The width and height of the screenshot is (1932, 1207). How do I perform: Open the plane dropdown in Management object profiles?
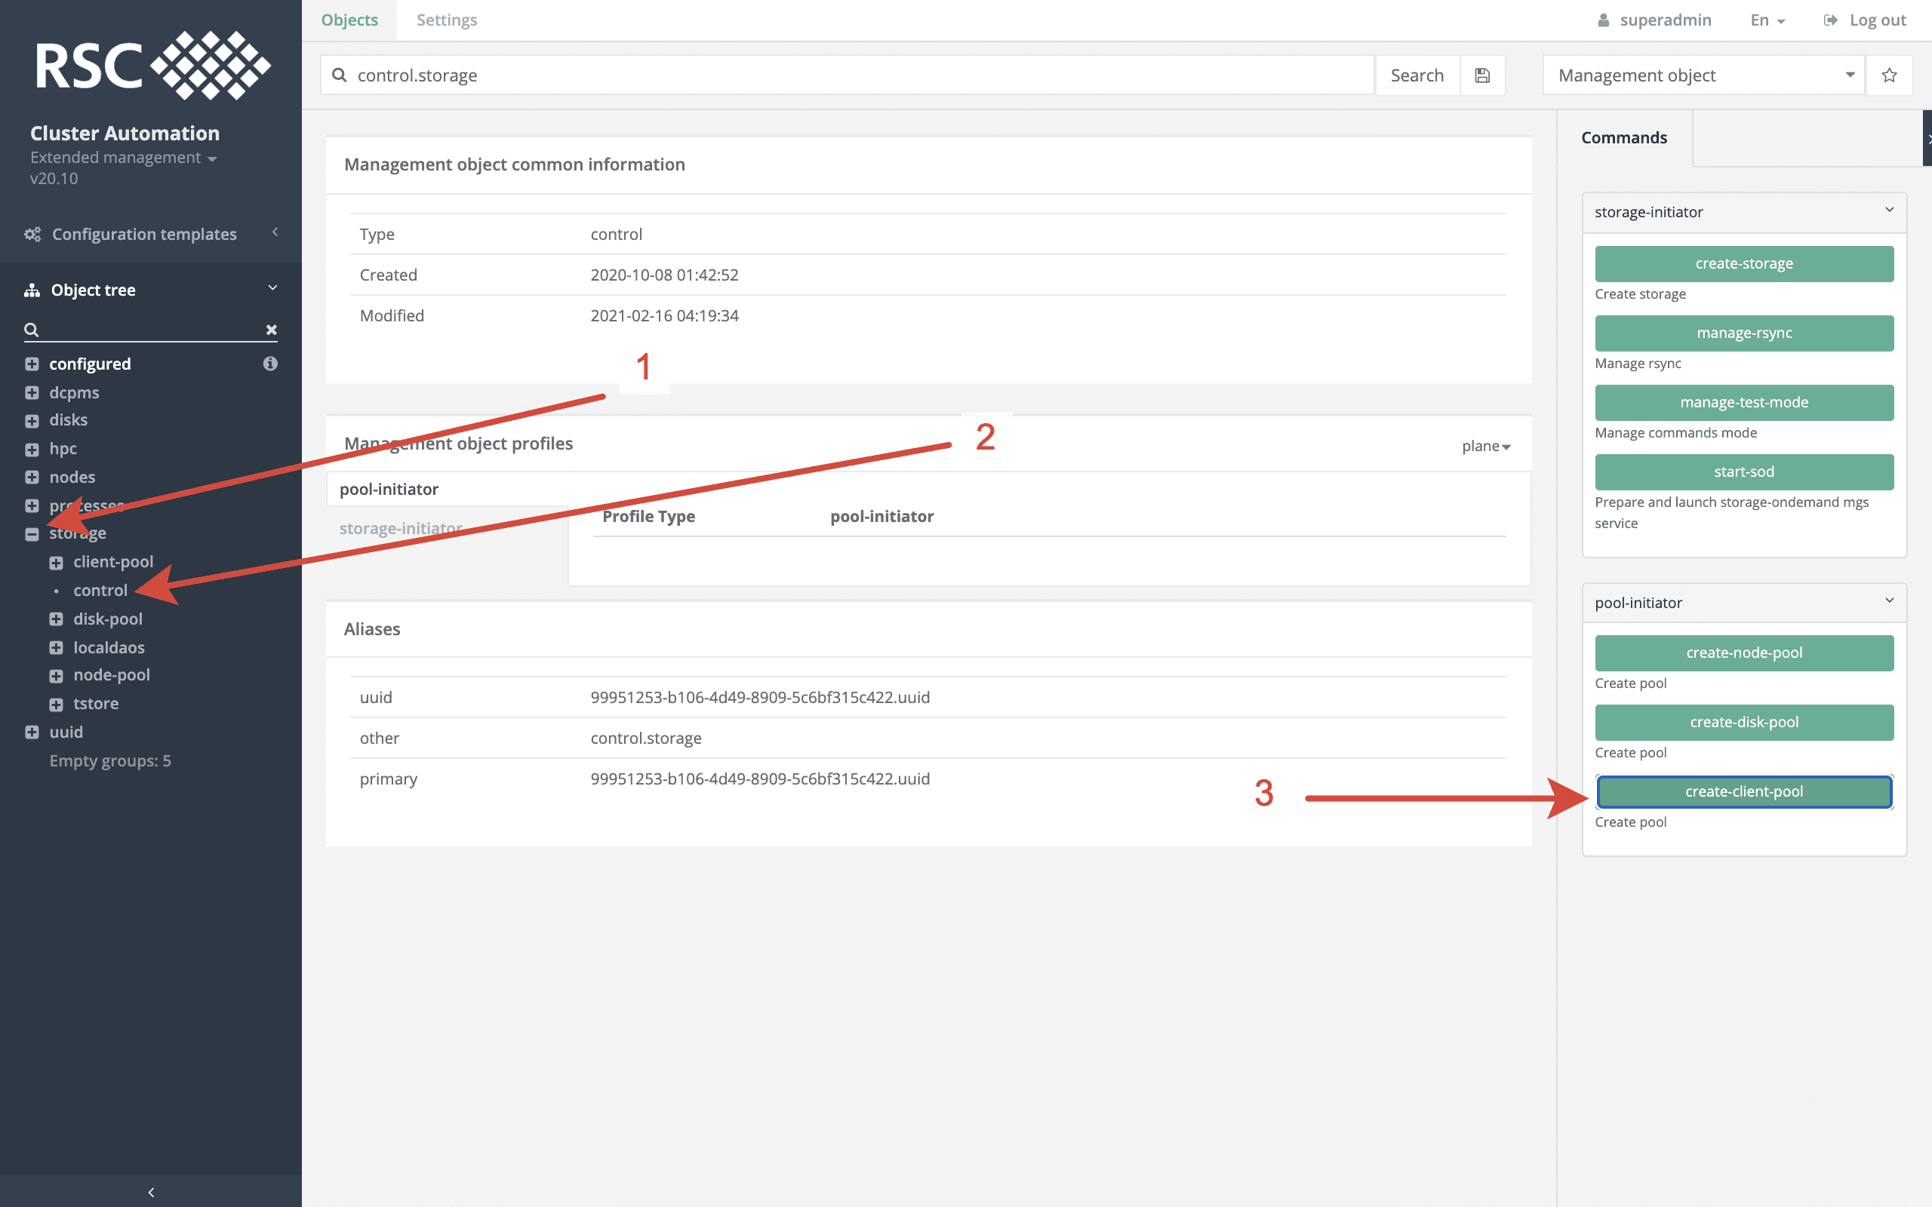pyautogui.click(x=1485, y=445)
